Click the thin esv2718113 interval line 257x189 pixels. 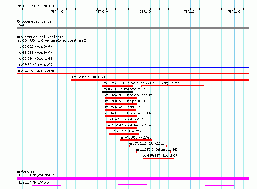[x=173, y=86]
